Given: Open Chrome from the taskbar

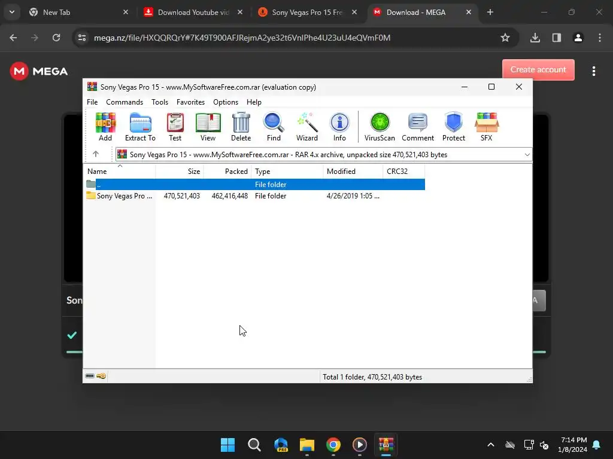Looking at the screenshot, I should tap(333, 445).
